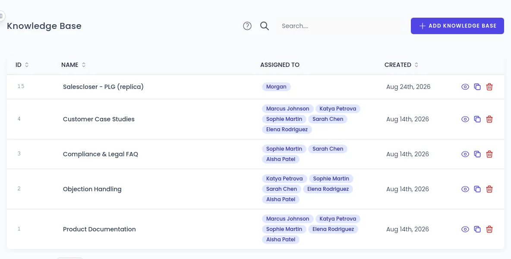
Task: Delete Product Documentation knowledge base
Action: tap(489, 229)
